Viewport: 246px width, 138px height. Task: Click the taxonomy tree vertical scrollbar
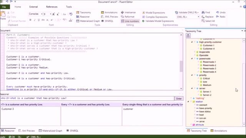pos(244,82)
